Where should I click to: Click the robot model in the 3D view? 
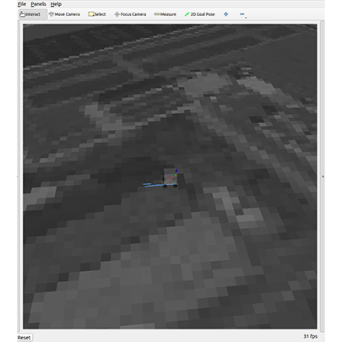(170, 178)
